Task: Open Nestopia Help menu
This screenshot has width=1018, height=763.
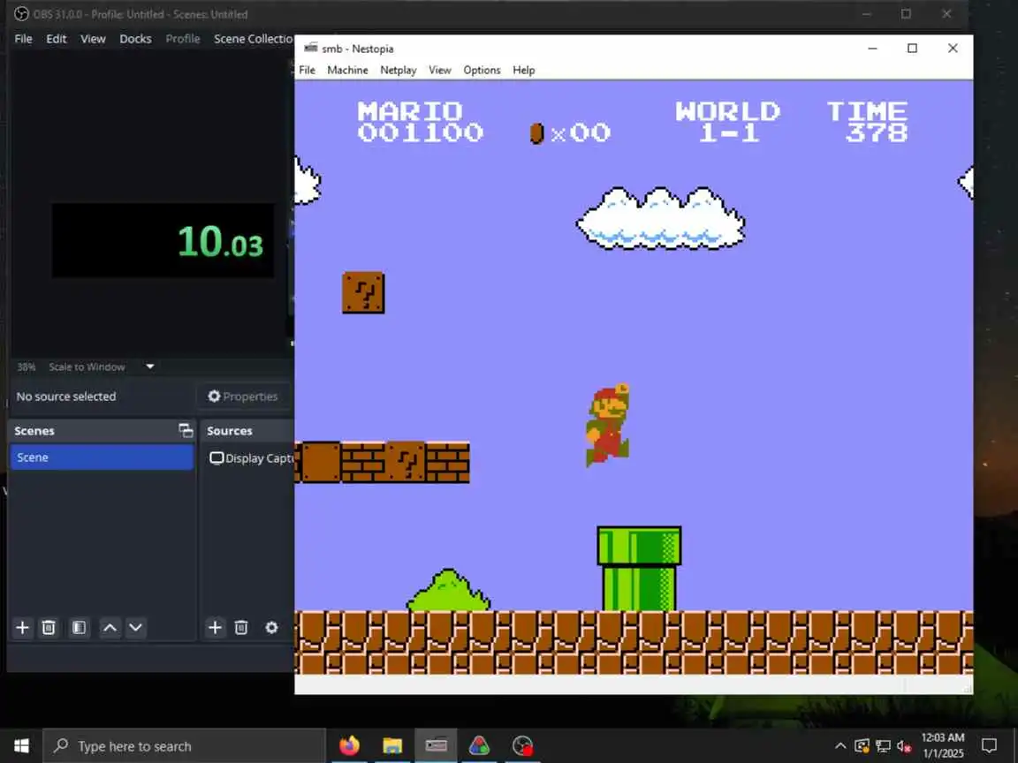Action: (523, 70)
